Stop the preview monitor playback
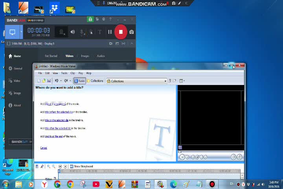This screenshot has height=189, width=283. pos(187,157)
